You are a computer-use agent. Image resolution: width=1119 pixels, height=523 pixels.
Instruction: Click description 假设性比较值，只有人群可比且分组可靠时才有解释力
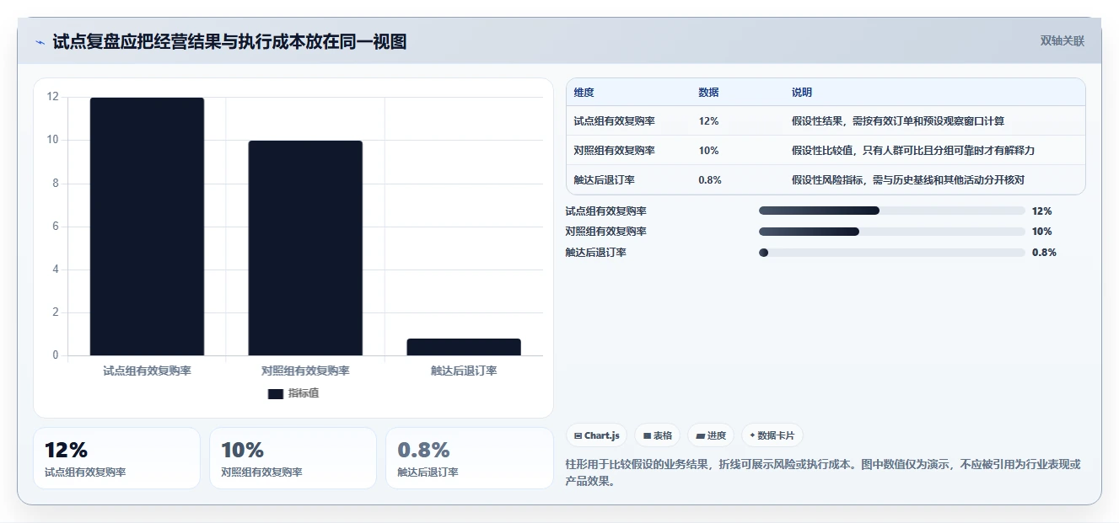click(x=912, y=151)
